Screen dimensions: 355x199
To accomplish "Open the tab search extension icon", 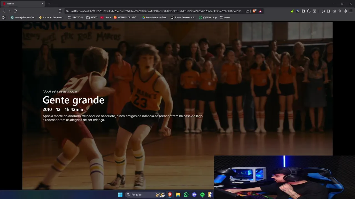I will 314,11.
